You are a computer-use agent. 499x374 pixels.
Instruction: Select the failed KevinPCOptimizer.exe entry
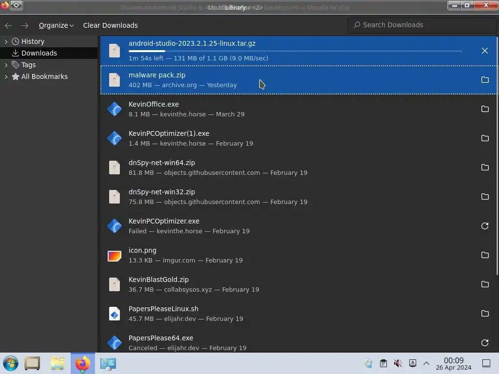tap(299, 226)
